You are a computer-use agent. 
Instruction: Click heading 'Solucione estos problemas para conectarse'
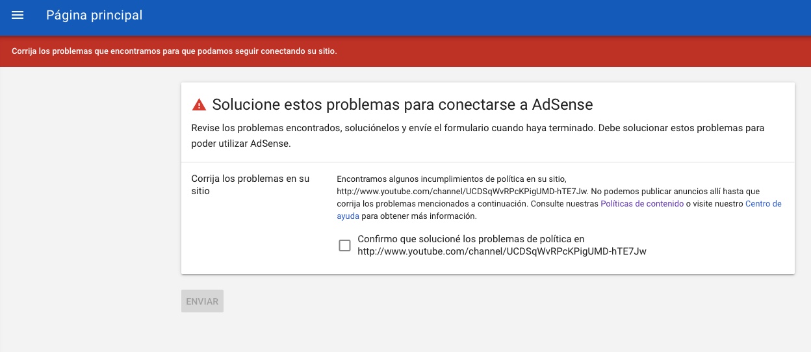pos(402,105)
